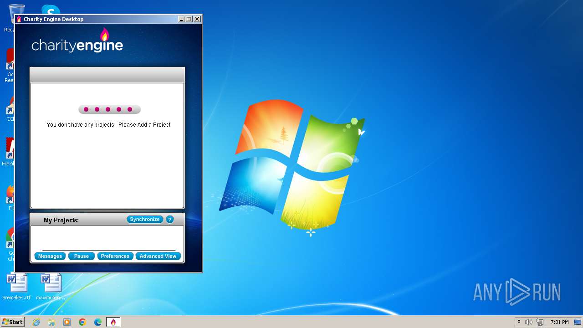This screenshot has height=328, width=583.
Task: Click the 7:01 PM clock
Action: point(559,322)
